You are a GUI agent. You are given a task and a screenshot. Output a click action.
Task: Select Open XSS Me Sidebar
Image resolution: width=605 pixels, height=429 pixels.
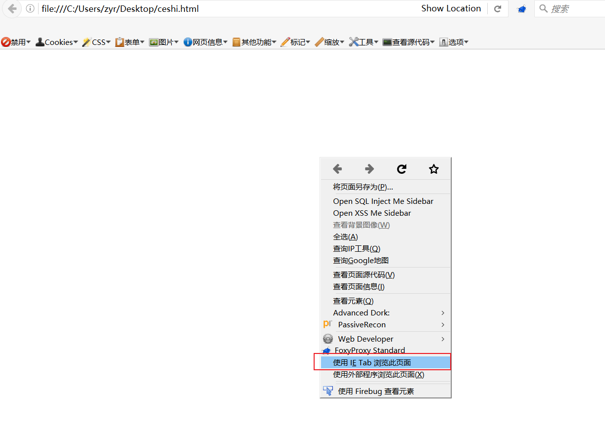pos(386,213)
